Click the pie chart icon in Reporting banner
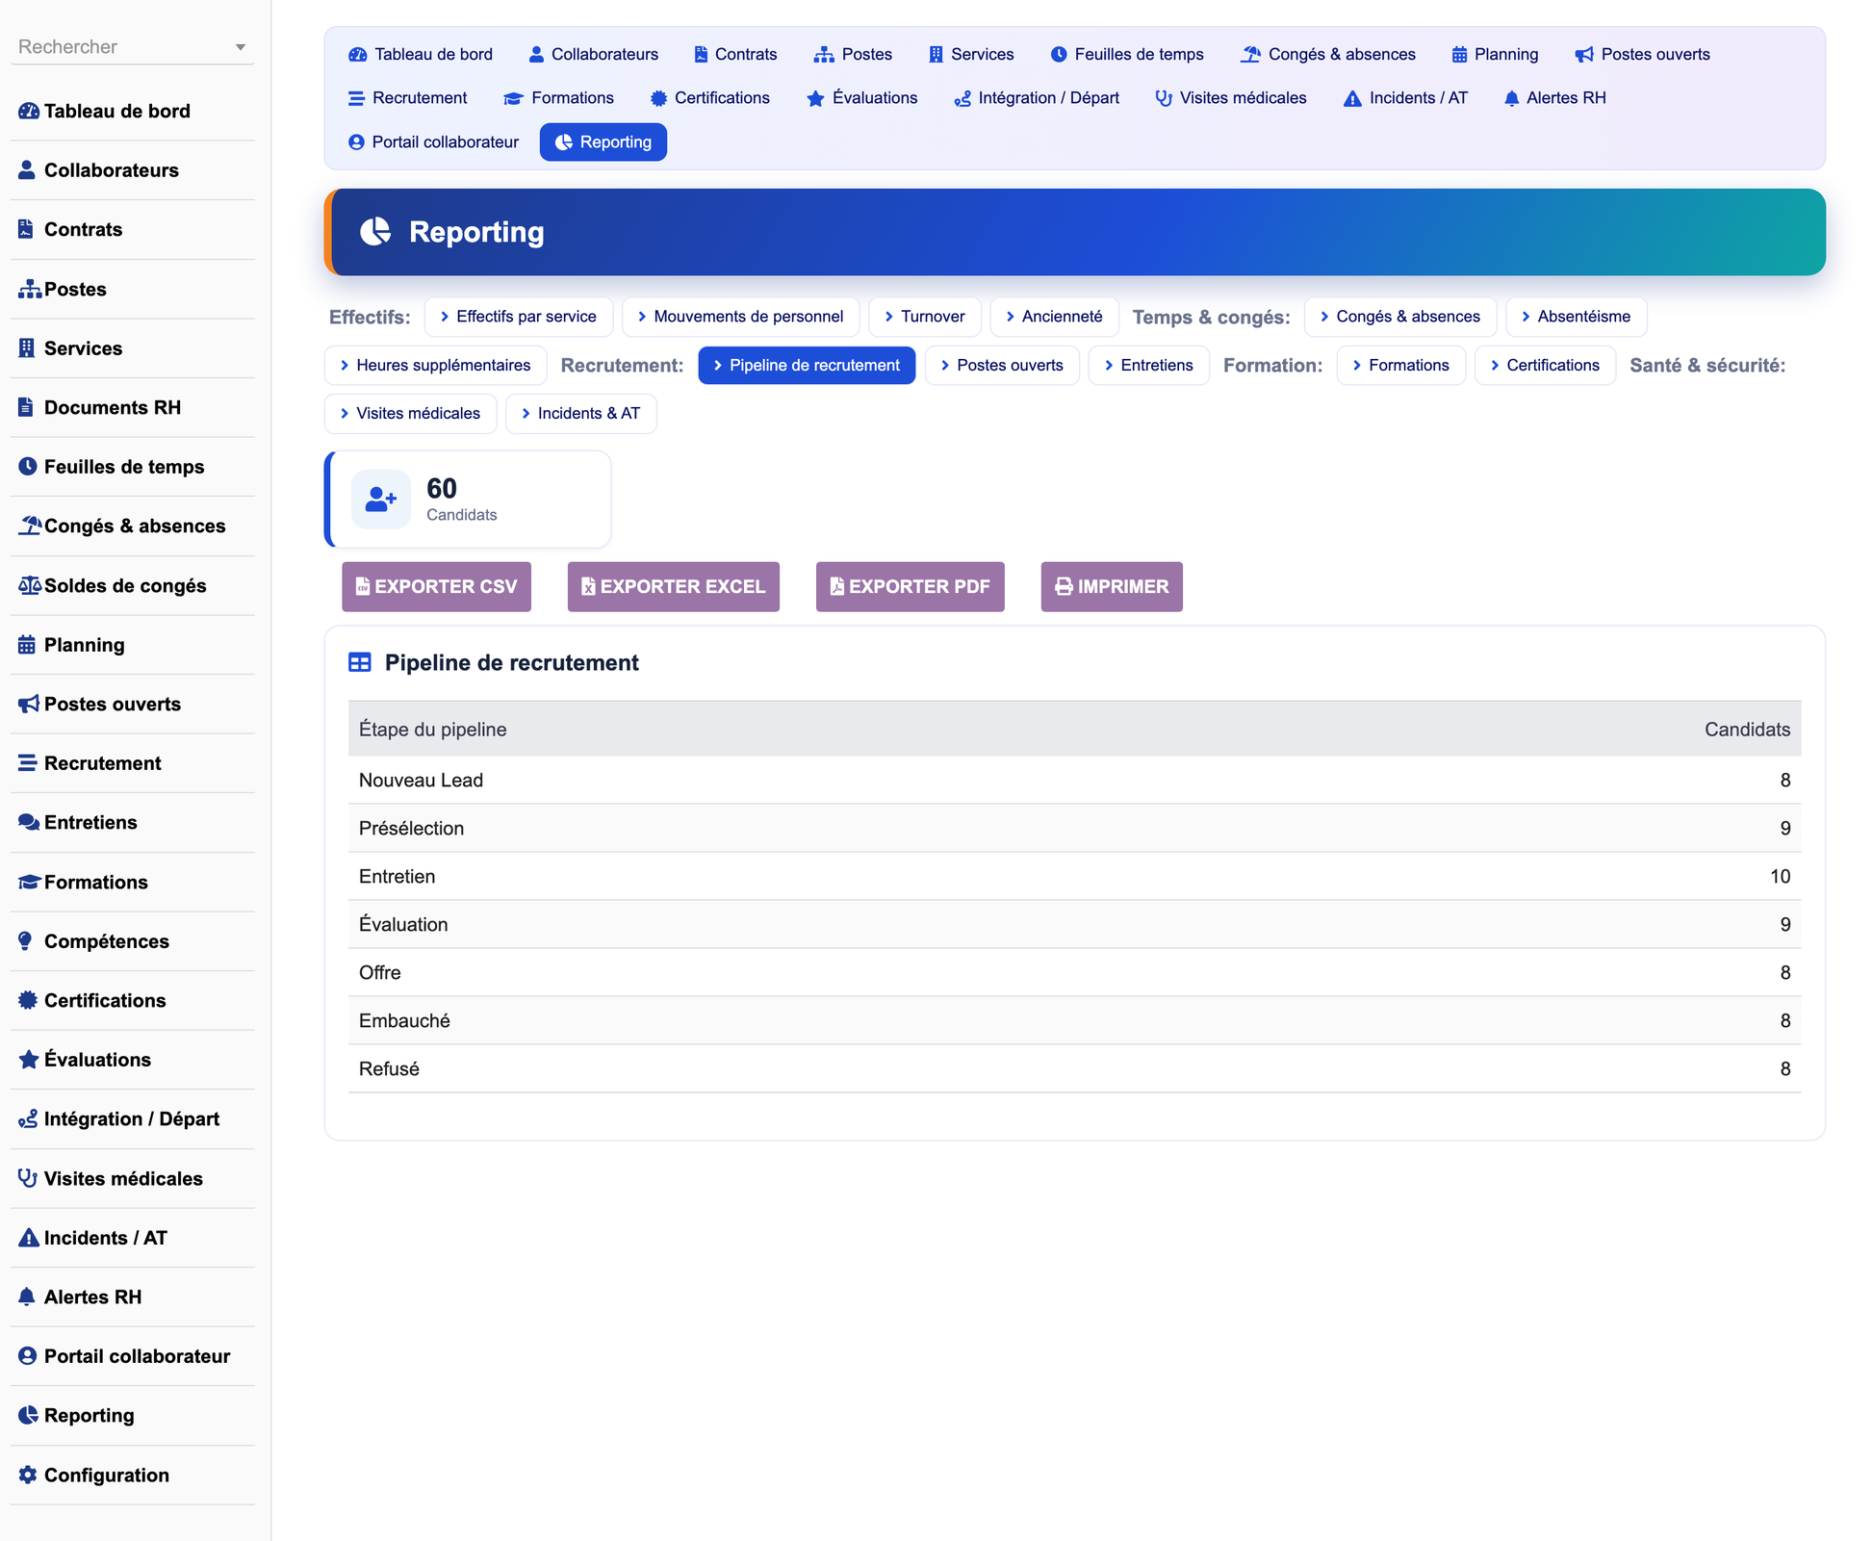 375,232
